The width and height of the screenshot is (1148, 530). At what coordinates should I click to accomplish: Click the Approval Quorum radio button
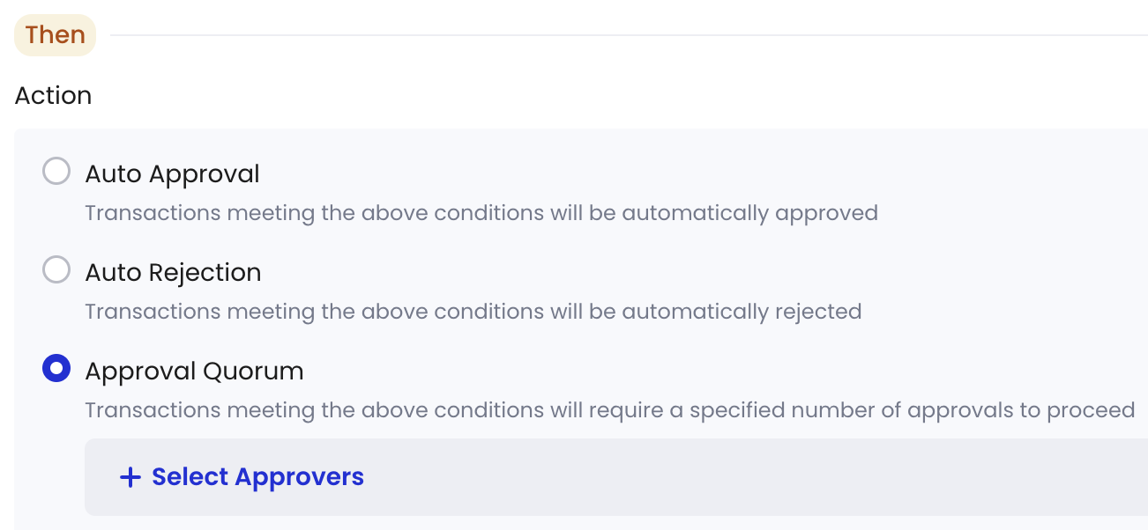[56, 368]
